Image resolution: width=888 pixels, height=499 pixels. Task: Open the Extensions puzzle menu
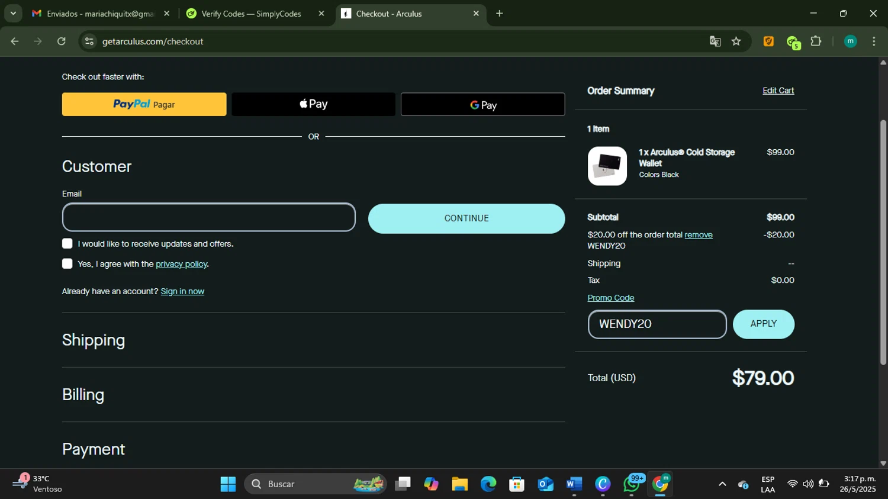coord(816,41)
